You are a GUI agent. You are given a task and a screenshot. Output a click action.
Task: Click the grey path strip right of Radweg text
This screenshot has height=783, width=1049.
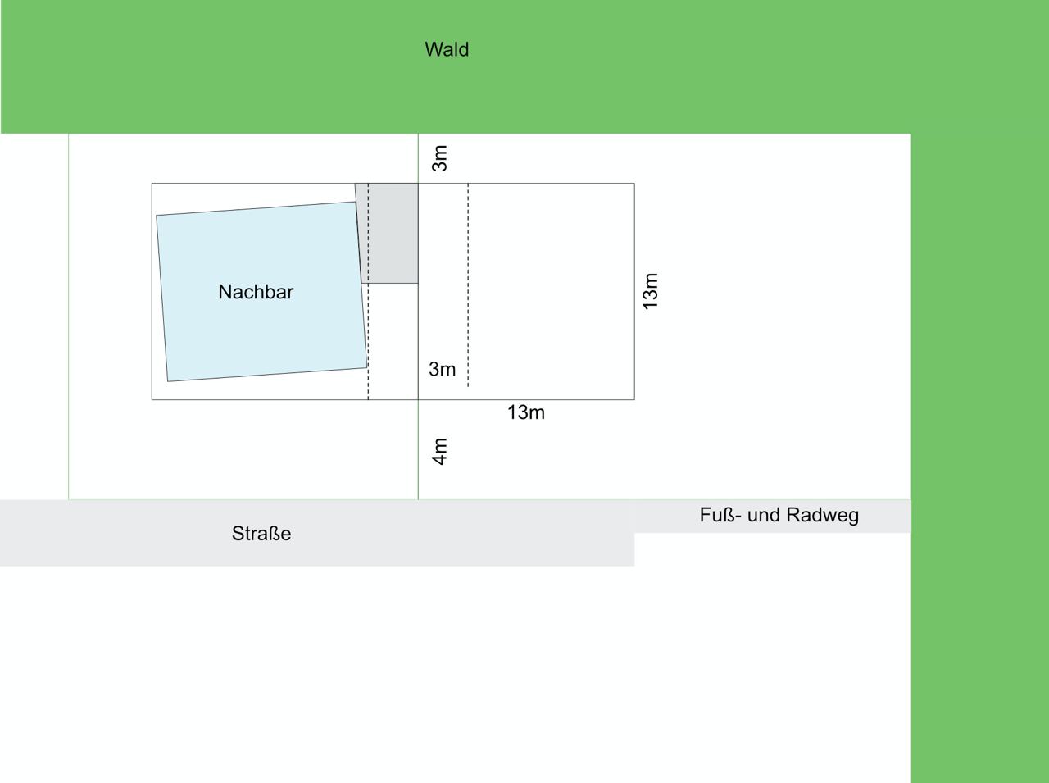tap(887, 517)
